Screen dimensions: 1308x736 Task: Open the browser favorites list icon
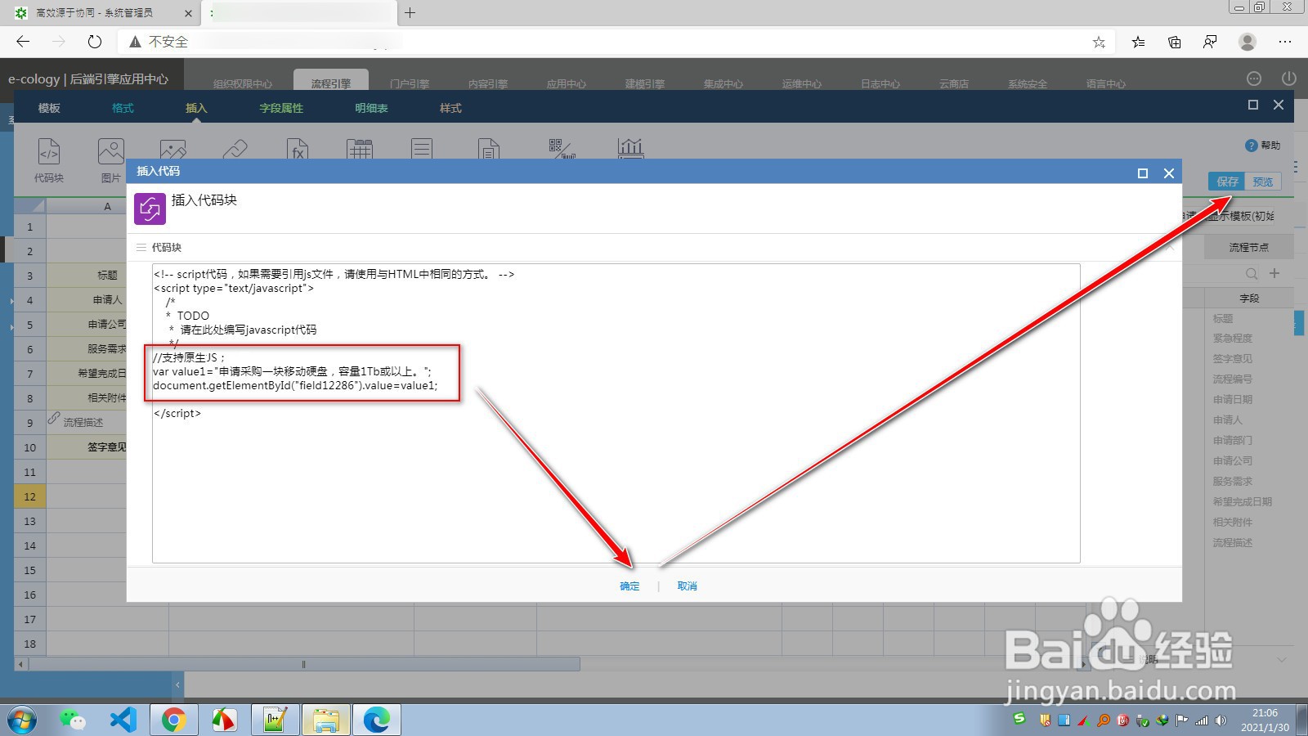[x=1138, y=42]
